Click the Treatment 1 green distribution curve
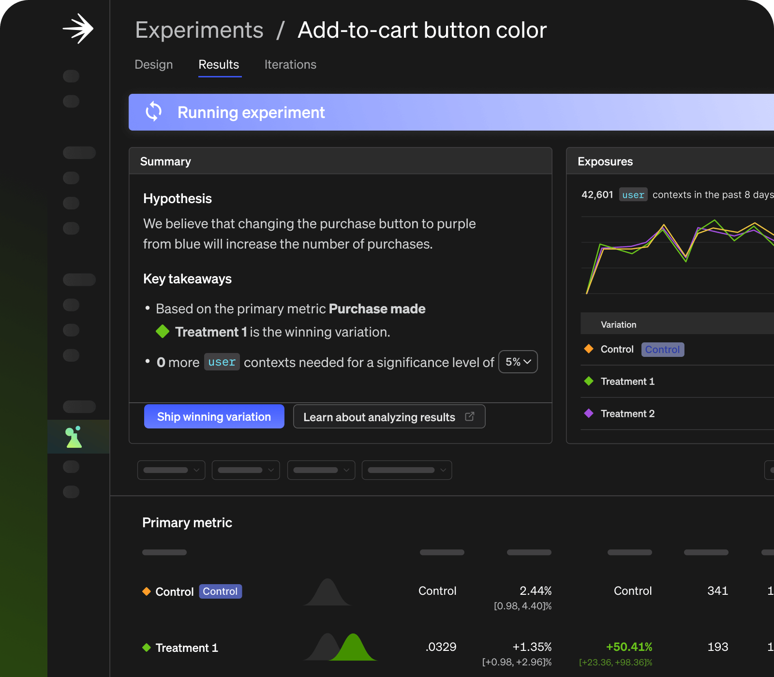 tap(354, 647)
